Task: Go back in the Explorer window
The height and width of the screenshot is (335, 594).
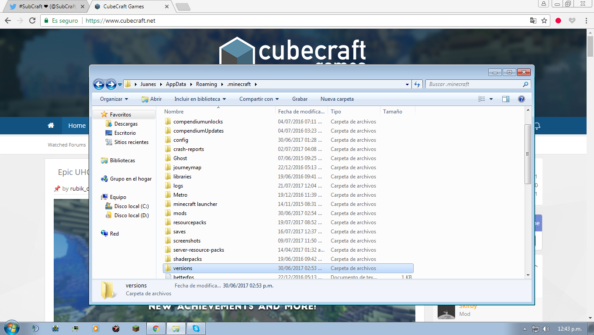Action: point(99,84)
